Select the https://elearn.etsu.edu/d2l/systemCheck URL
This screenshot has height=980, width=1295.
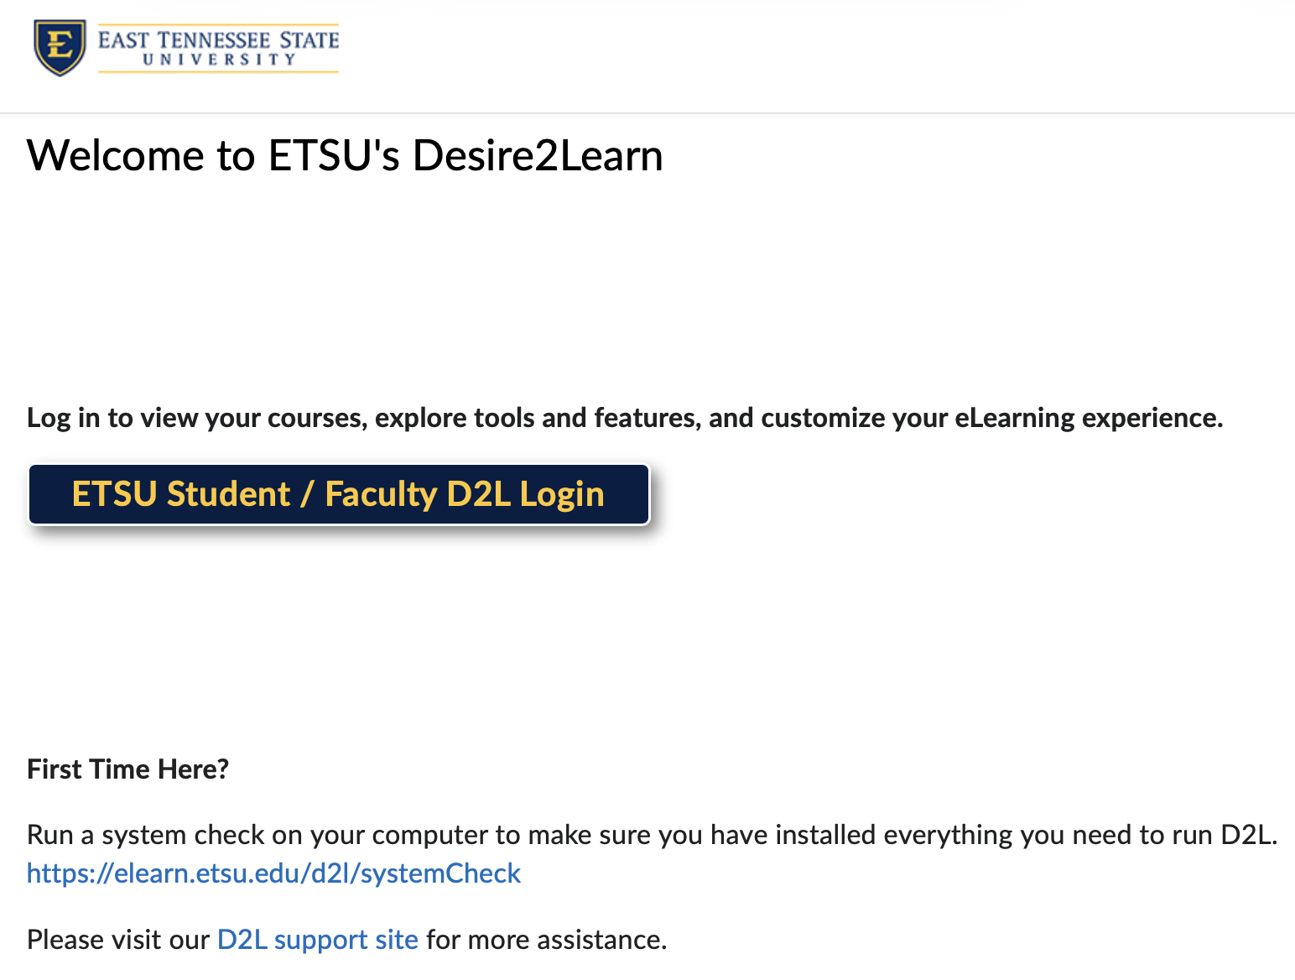(x=273, y=873)
